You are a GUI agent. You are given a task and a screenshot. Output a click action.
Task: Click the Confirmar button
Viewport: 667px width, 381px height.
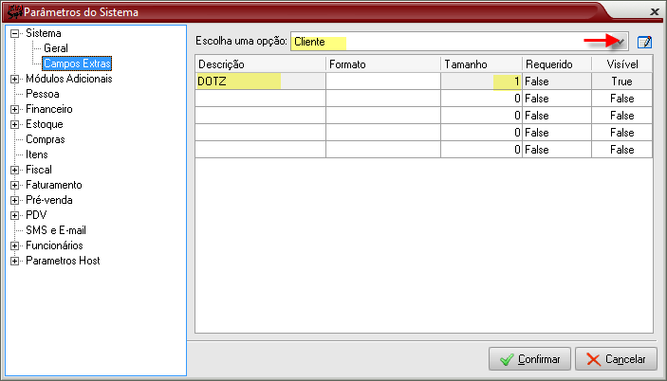529,359
